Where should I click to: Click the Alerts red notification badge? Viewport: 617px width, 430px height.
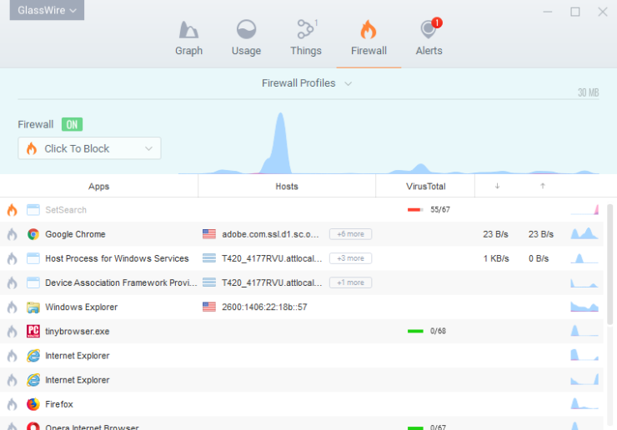tap(437, 22)
